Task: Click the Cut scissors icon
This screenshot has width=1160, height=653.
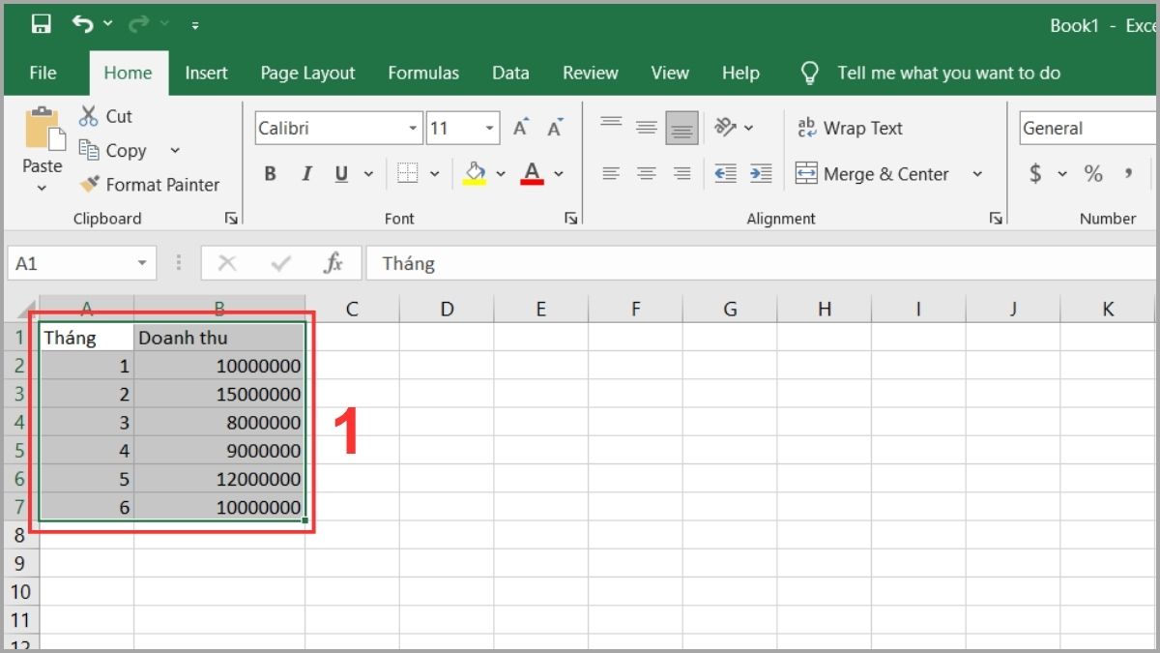Action: click(89, 116)
